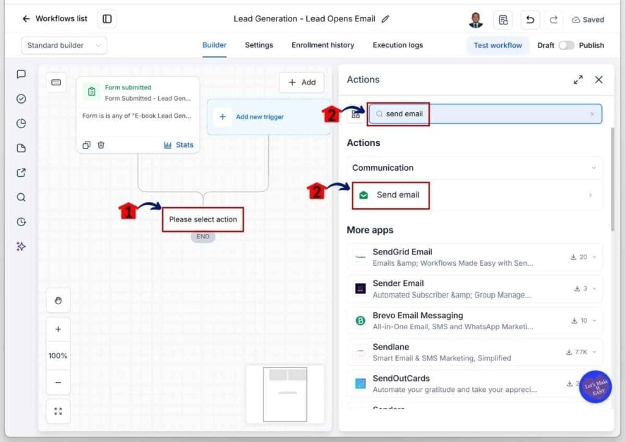The width and height of the screenshot is (625, 442).
Task: Expand SendGrid Email chevron
Action: [594, 257]
